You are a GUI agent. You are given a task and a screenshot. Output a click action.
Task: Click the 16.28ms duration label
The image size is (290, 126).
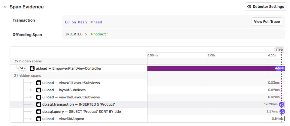click(271, 104)
